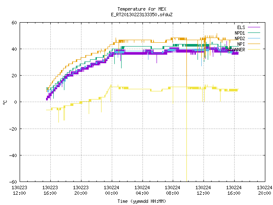Viewport: 273px width, 205px height.
Task: Click the ELS legend label
Action: (x=241, y=27)
